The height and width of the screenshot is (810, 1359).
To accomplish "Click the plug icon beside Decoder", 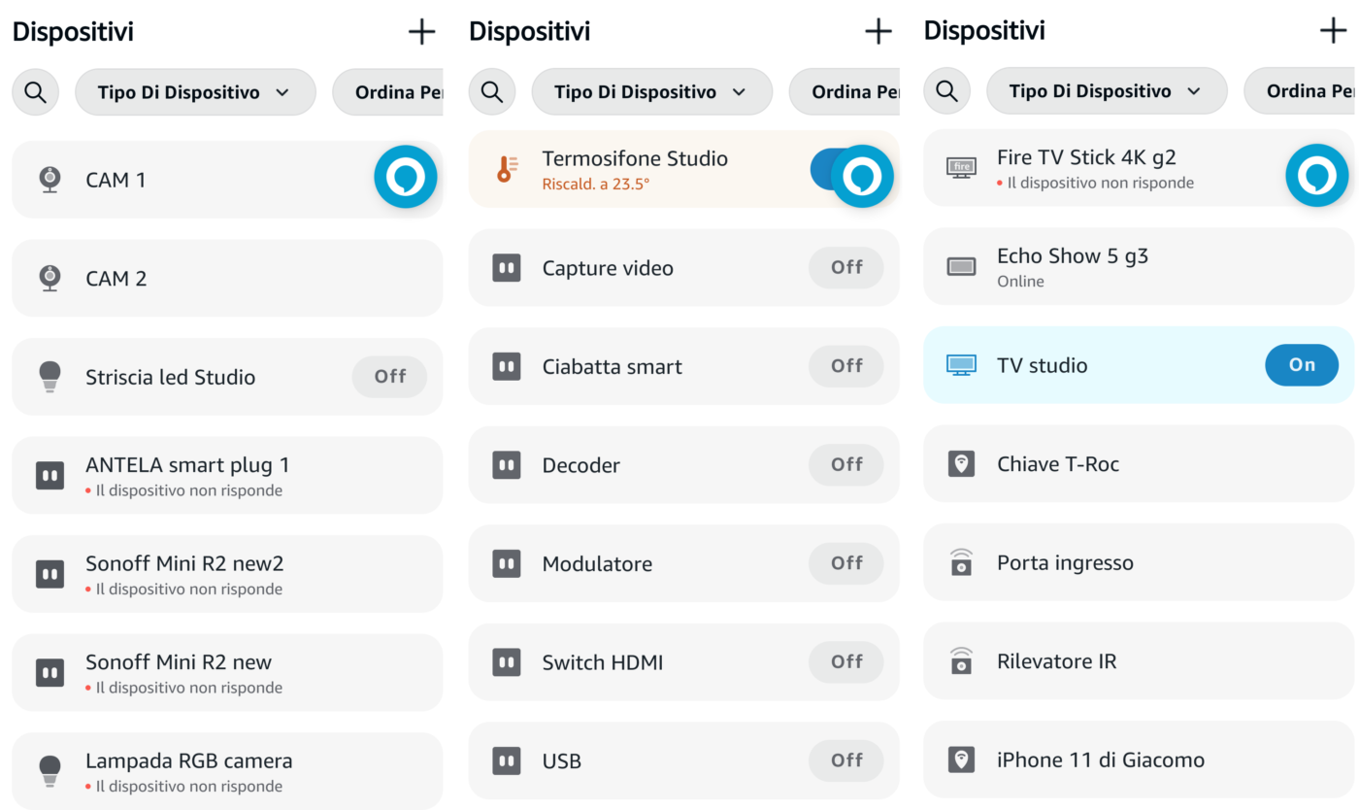I will coord(507,465).
